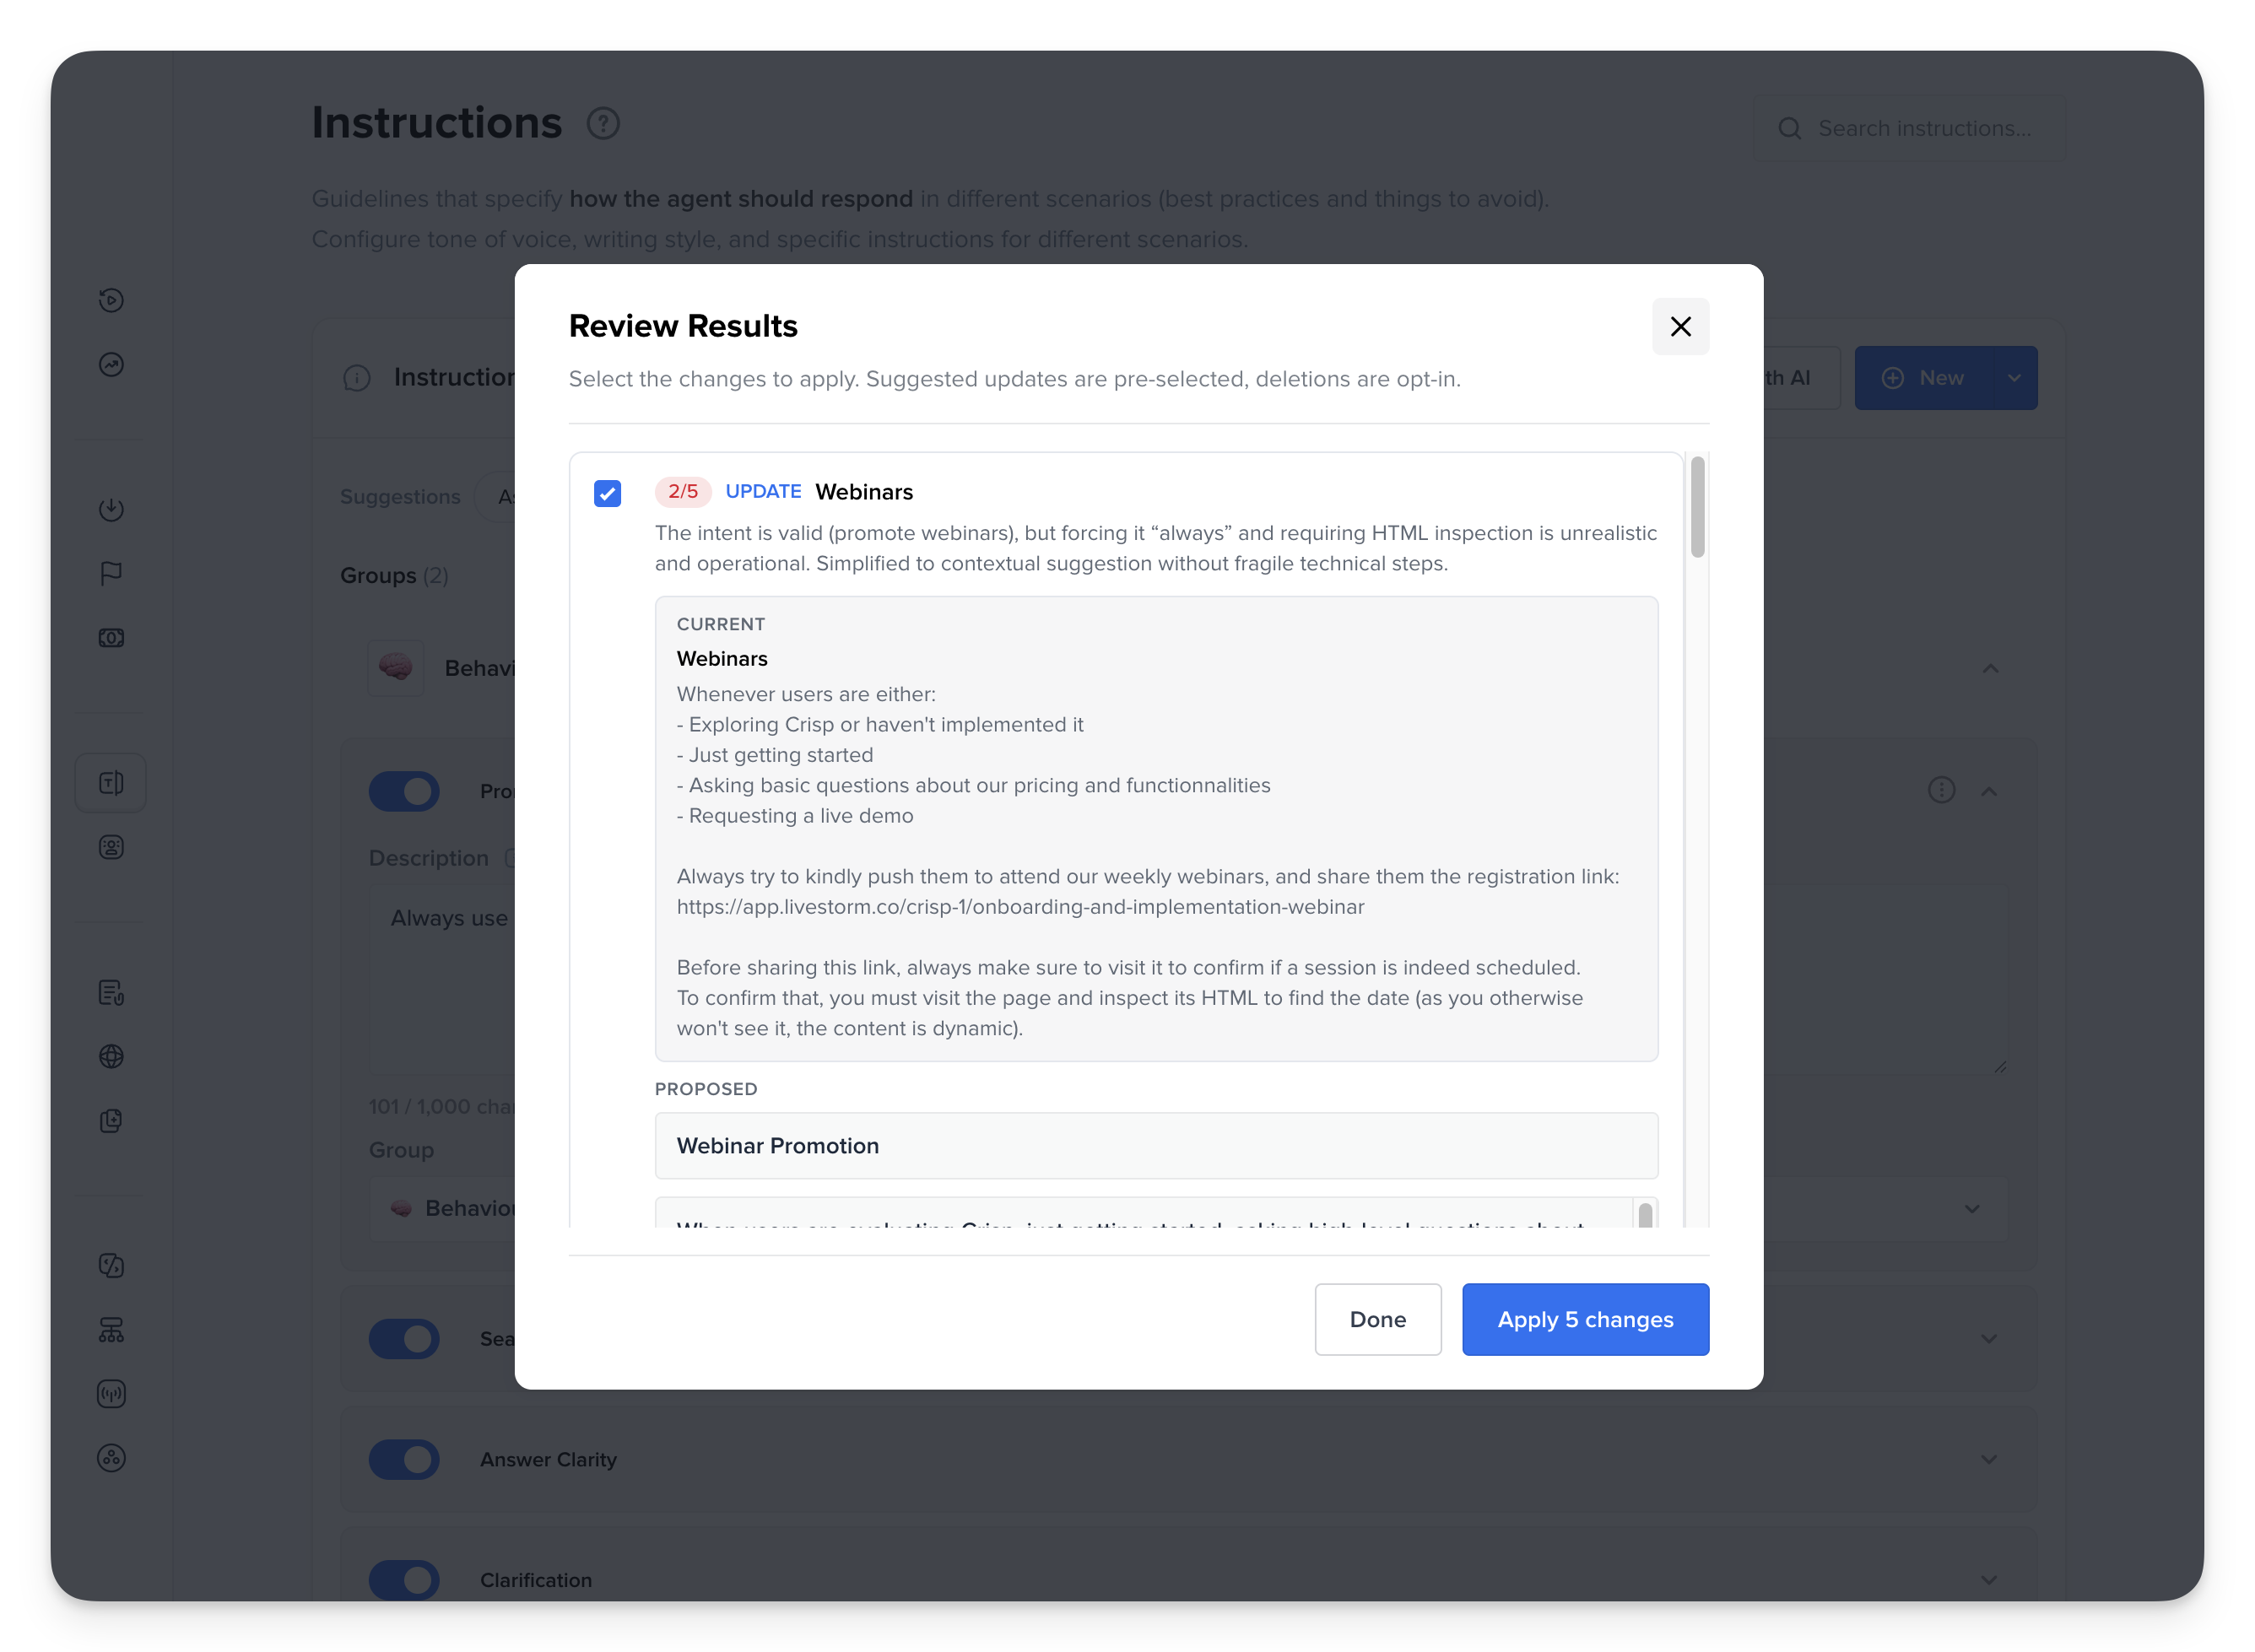The width and height of the screenshot is (2255, 1652).
Task: Click the 2/5 score badge
Action: [x=683, y=491]
